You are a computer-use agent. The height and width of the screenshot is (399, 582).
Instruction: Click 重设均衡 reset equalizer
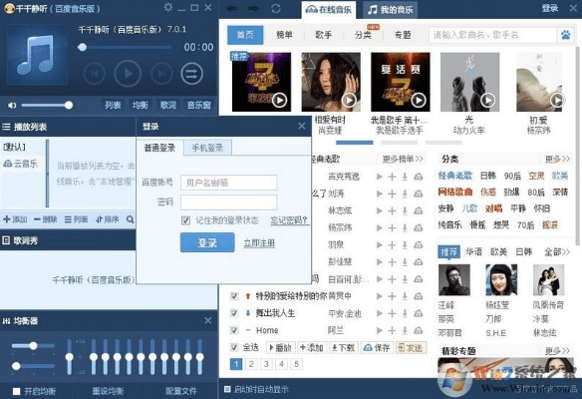tap(108, 391)
